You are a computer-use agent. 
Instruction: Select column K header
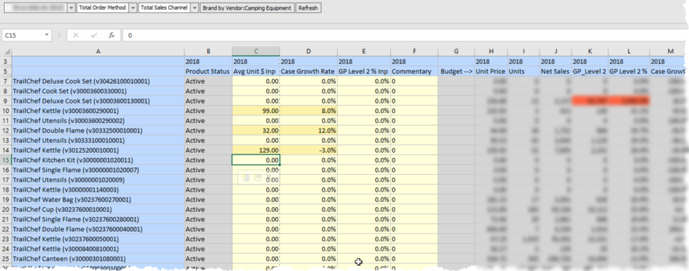[x=589, y=51]
